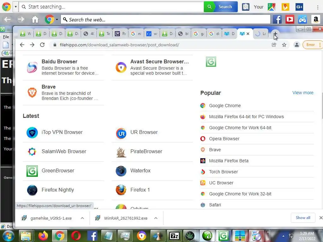Viewport: 323px width, 242px height.
Task: Expand options for gamehike_VGtkS-1.exe download
Action: tap(82, 218)
